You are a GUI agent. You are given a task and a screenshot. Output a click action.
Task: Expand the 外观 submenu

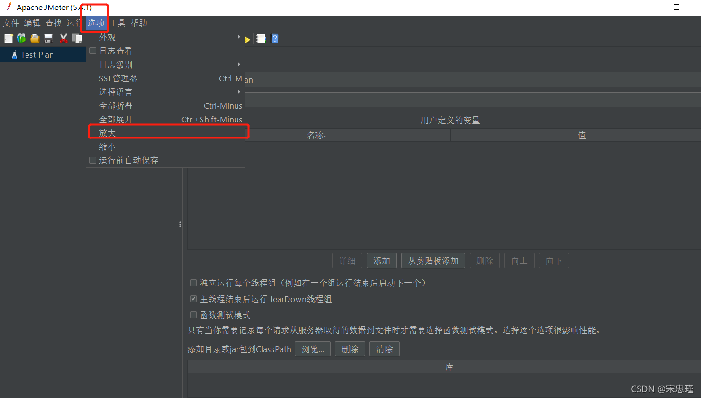(165, 37)
